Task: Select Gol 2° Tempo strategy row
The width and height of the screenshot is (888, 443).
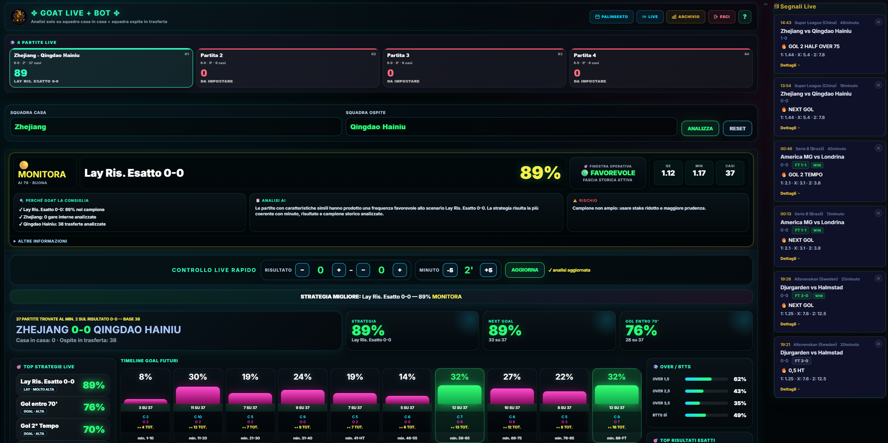Action: click(x=63, y=429)
